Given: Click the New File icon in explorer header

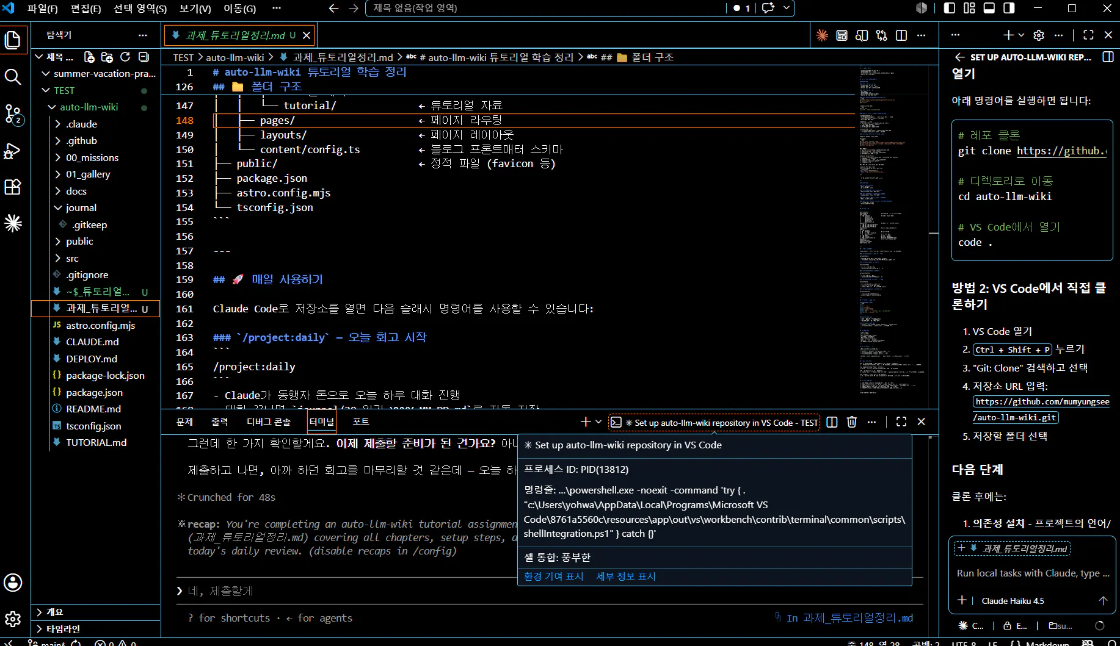Looking at the screenshot, I should point(89,57).
